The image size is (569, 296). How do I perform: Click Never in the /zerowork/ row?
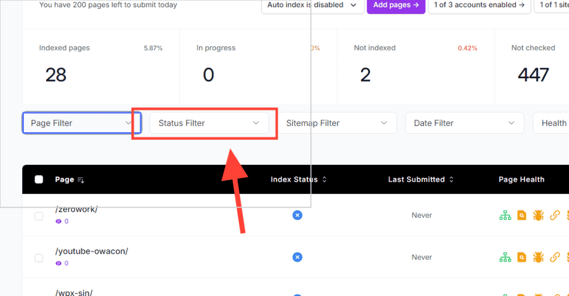point(422,215)
